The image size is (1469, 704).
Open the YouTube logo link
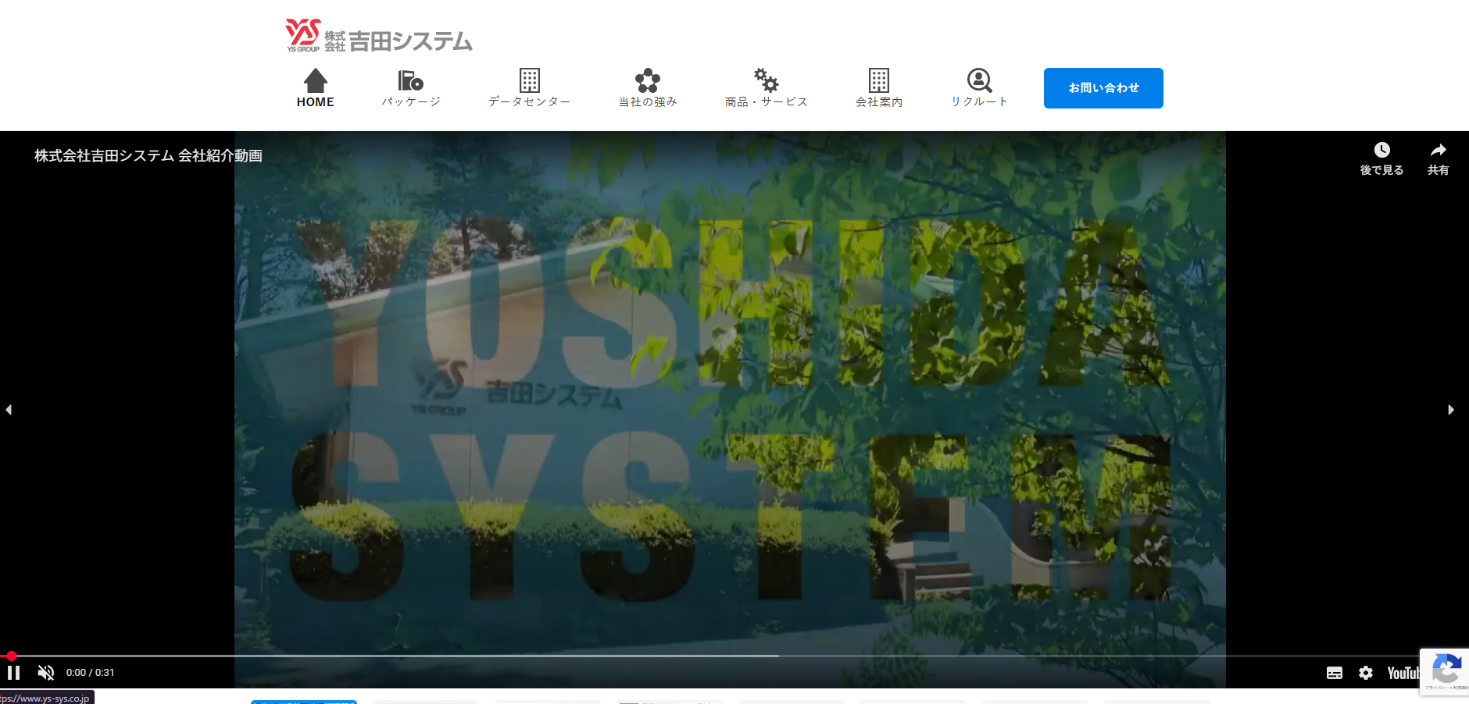tap(1403, 673)
